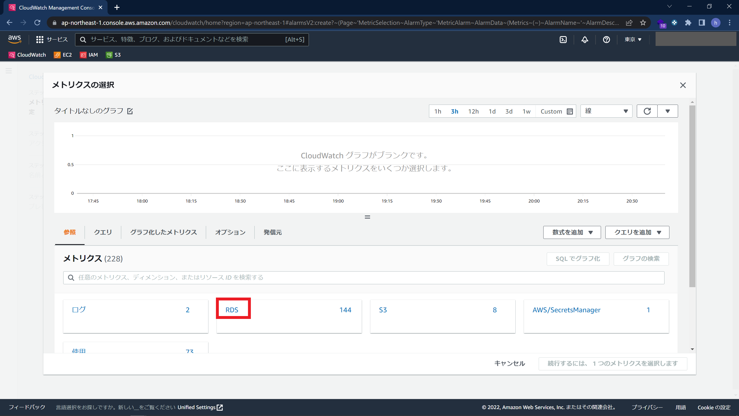The height and width of the screenshot is (416, 739).
Task: Switch to the 参照 tab
Action: 70,232
